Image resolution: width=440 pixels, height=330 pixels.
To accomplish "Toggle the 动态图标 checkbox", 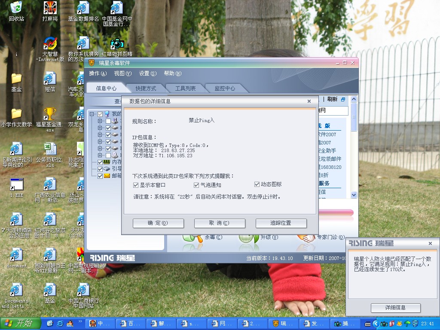I will point(257,184).
